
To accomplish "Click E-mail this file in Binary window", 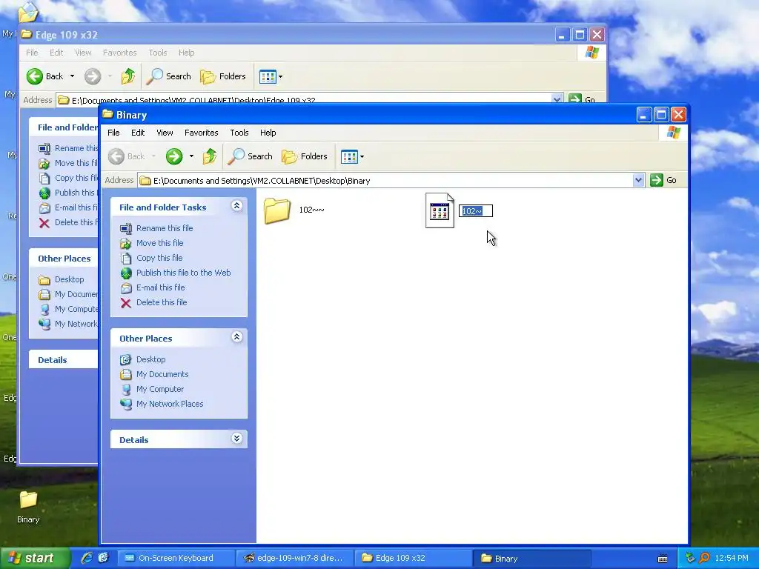I will pos(161,287).
